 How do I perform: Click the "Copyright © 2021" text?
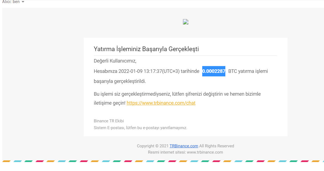[153, 146]
